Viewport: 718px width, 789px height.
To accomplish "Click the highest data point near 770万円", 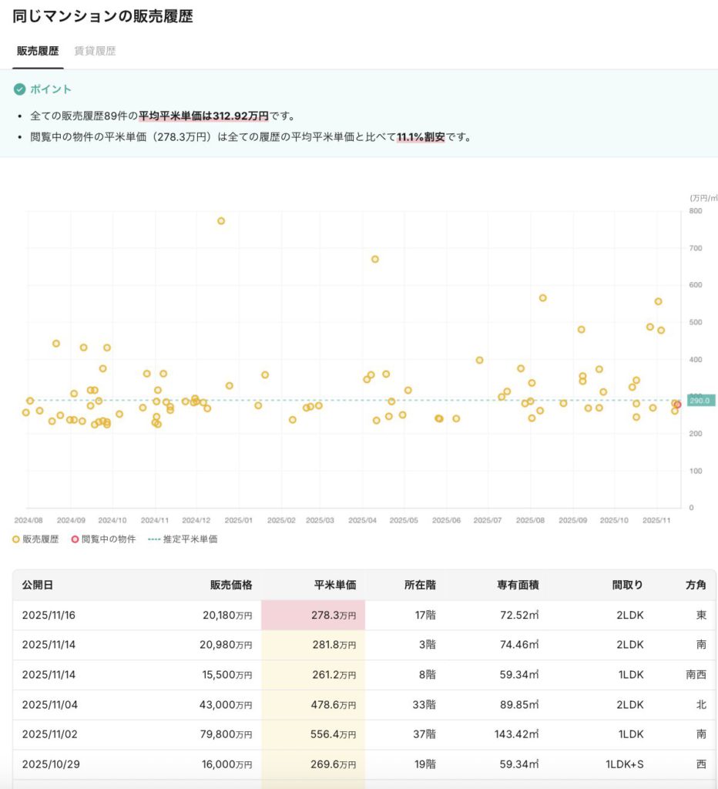I will coord(221,221).
